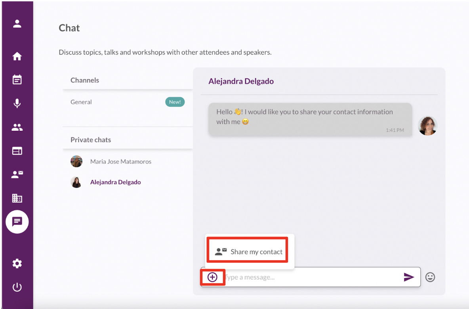The width and height of the screenshot is (469, 309).
Task: Open Maria Jose Matamoros private chat
Action: pyautogui.click(x=120, y=162)
